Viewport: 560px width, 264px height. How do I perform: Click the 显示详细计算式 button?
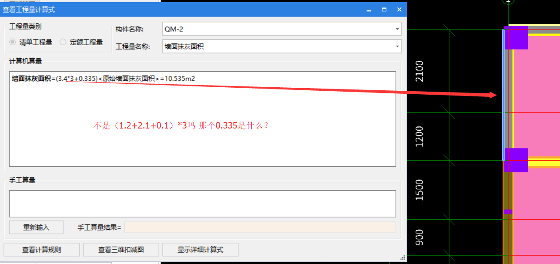tap(200, 250)
